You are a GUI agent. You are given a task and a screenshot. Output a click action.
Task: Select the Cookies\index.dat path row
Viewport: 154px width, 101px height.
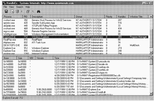pyautogui.click(x=76, y=81)
